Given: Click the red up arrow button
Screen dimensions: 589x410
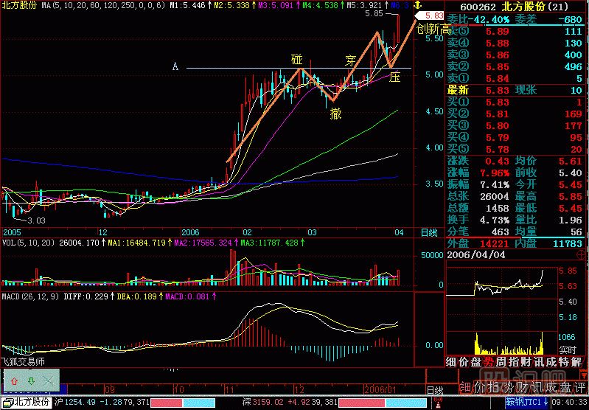Looking at the screenshot, I should (x=14, y=381).
